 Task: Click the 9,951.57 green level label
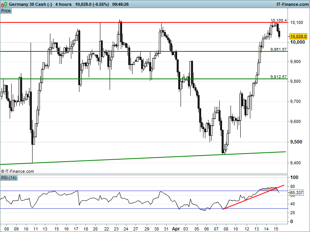[279, 49]
